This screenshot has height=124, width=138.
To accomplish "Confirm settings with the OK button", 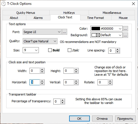I will [79, 119].
